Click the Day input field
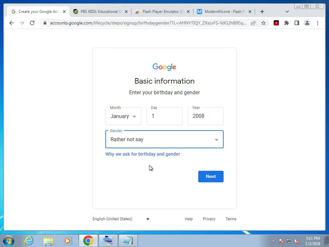 (164, 116)
